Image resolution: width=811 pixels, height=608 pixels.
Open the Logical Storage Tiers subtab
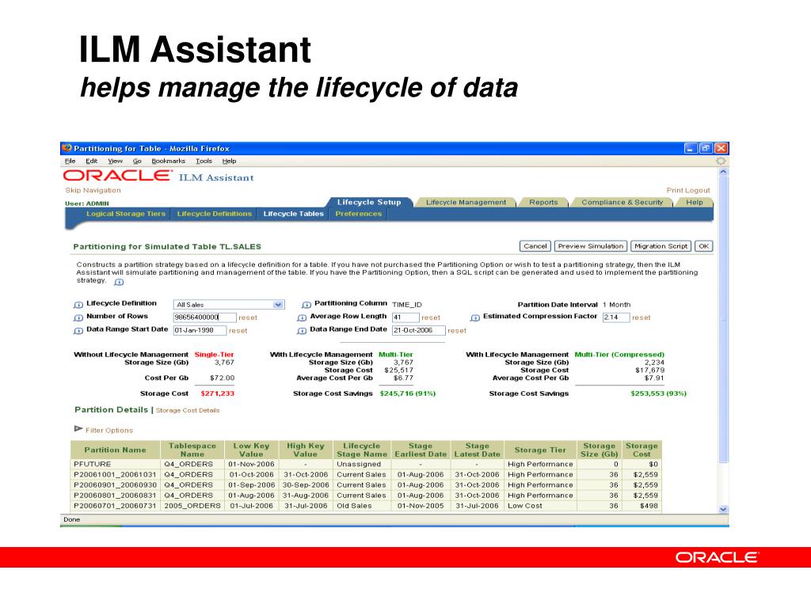point(126,214)
